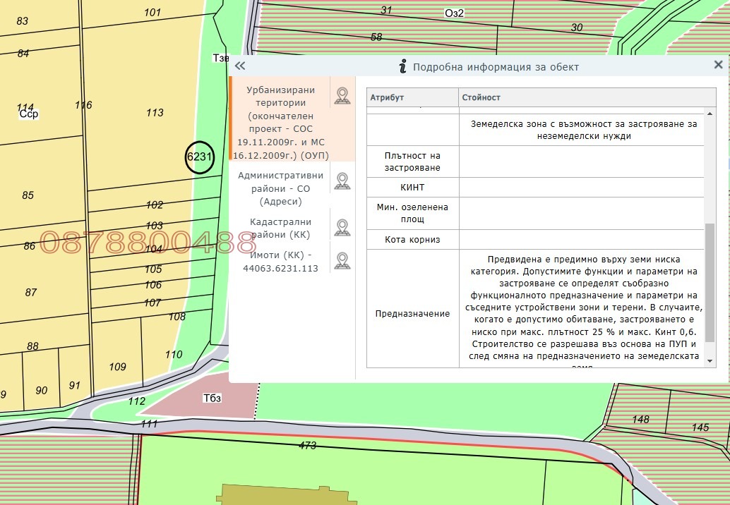Click parcel 145 on the map
This screenshot has width=730, height=505.
700,427
